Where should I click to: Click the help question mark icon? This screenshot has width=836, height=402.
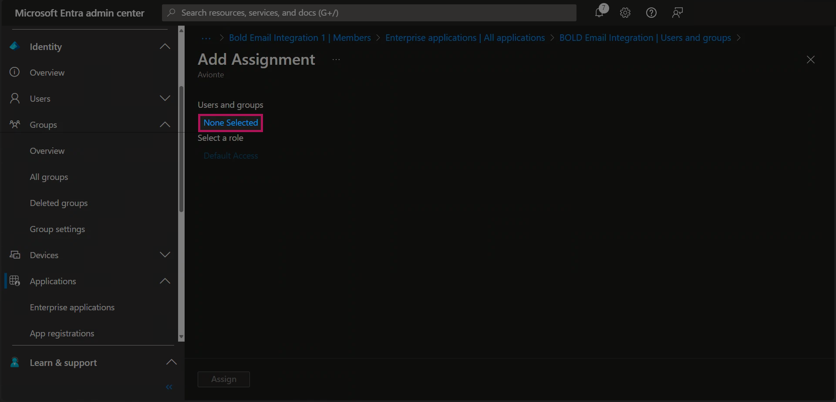pyautogui.click(x=651, y=13)
